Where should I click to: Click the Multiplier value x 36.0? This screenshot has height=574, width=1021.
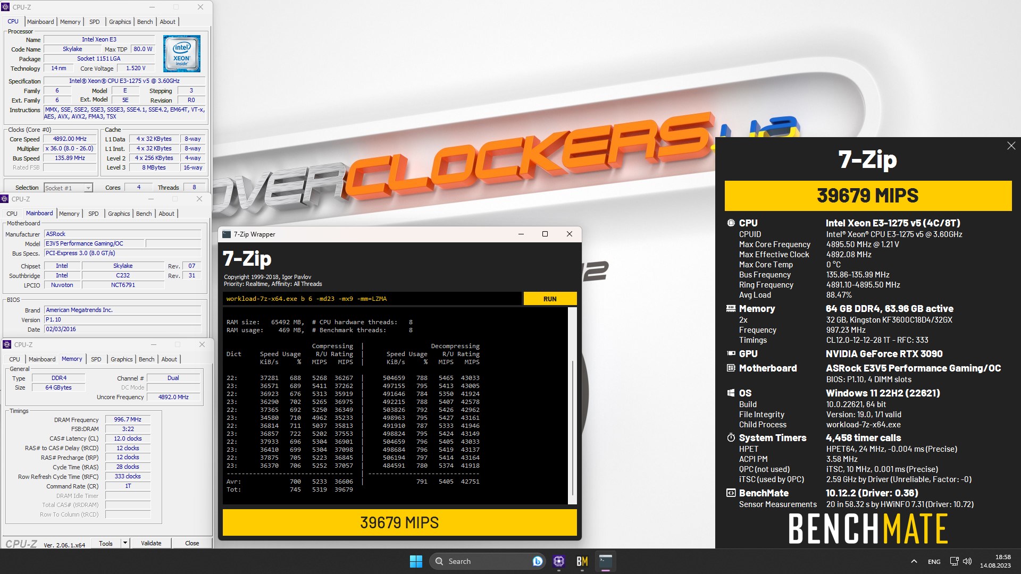point(70,149)
